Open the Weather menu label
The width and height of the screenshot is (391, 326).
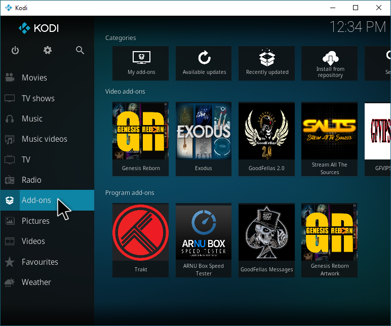(x=36, y=282)
